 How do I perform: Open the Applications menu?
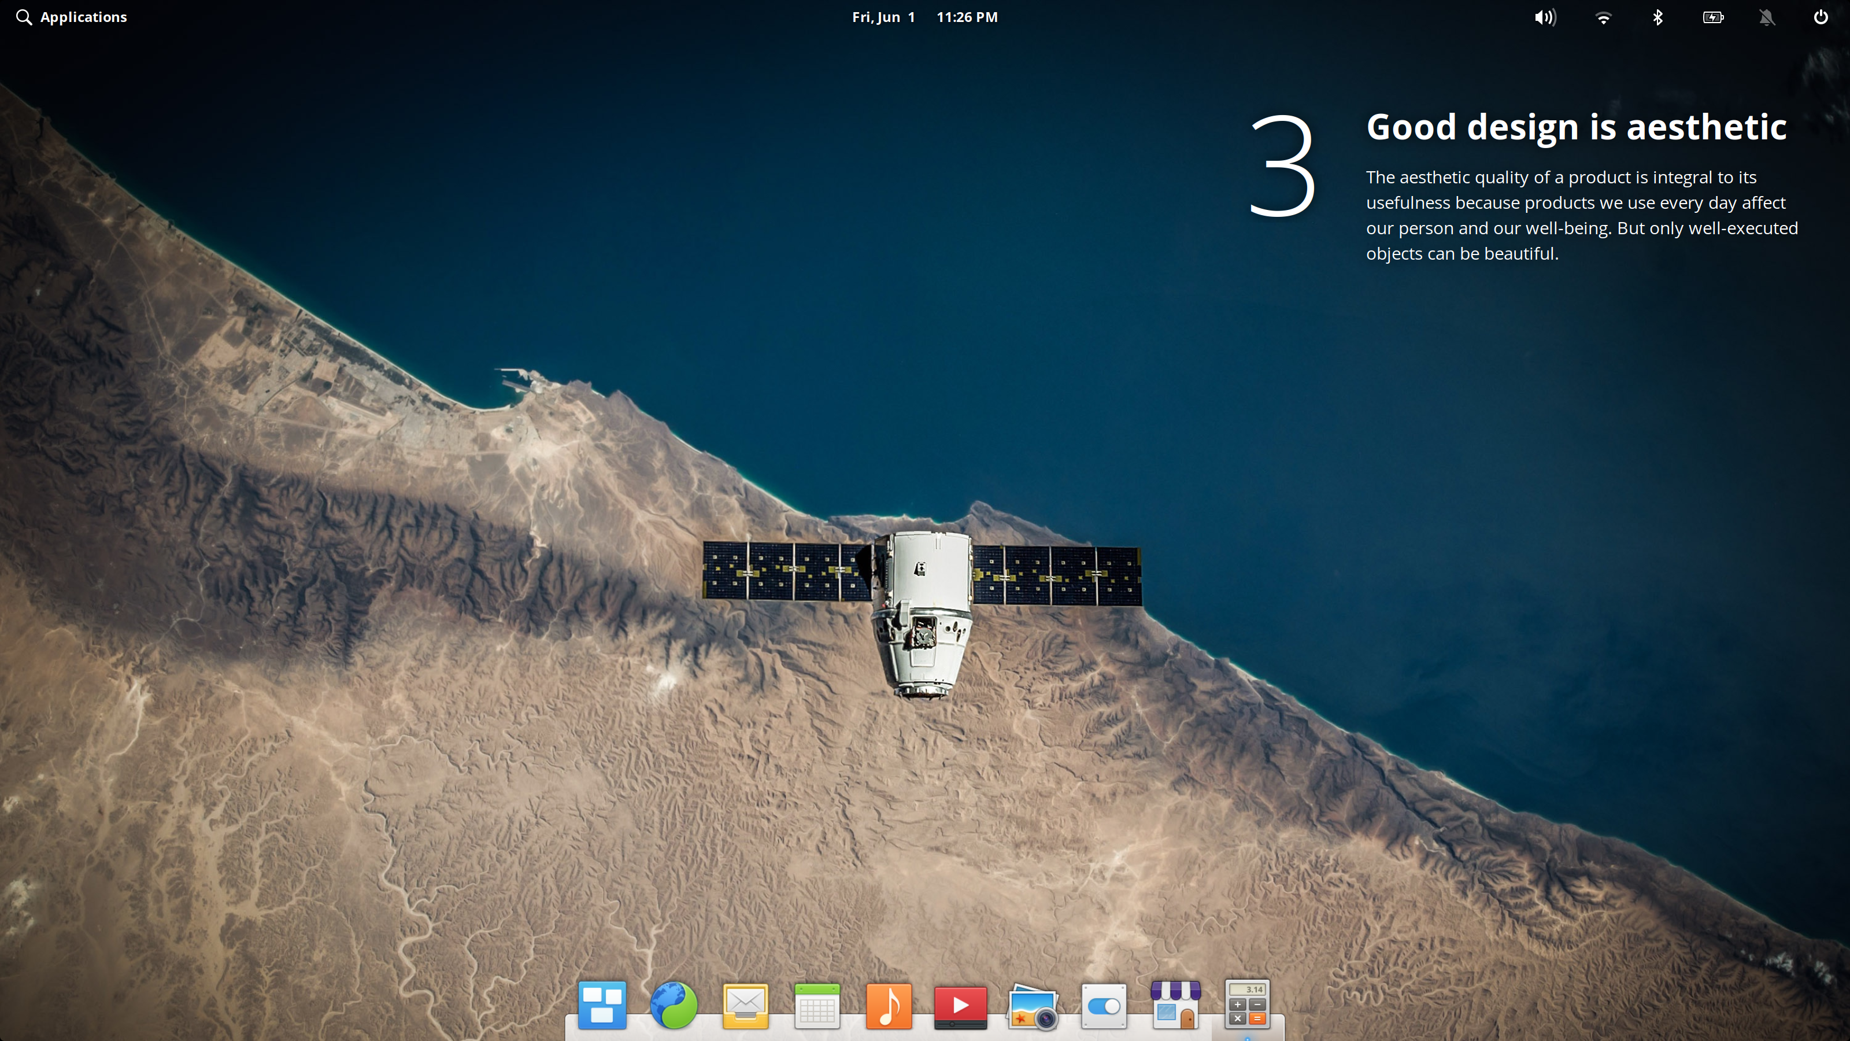[x=83, y=17]
